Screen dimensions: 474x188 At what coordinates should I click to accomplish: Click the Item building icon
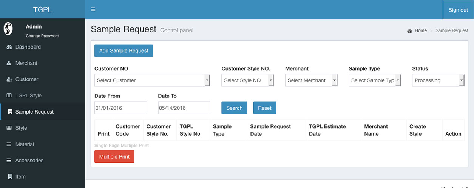click(10, 177)
